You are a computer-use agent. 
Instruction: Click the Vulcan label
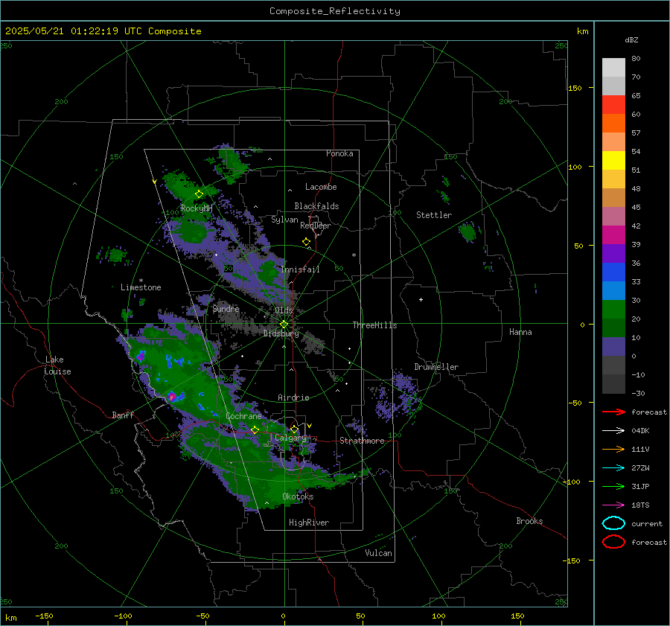pyautogui.click(x=379, y=553)
